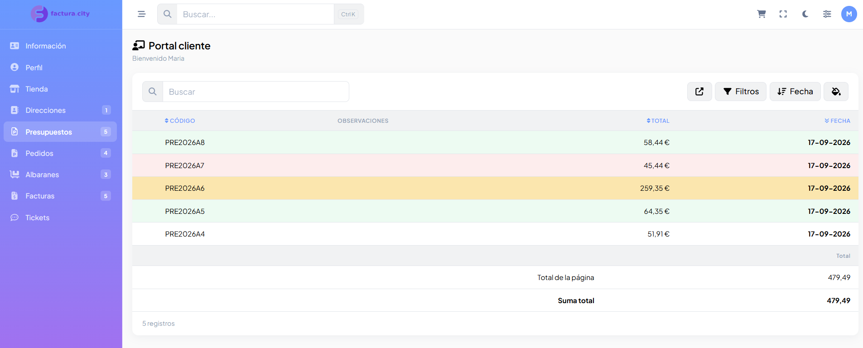
Task: Toggle the sidebar hamburger menu
Action: (142, 14)
